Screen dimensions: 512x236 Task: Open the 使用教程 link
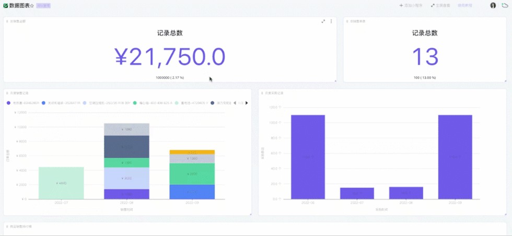pos(464,5)
